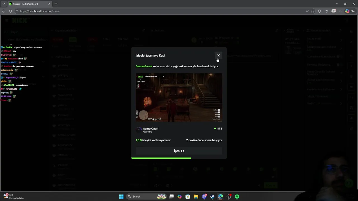The image size is (358, 201).
Task: Open Steam from the taskbar
Action: pos(212,197)
